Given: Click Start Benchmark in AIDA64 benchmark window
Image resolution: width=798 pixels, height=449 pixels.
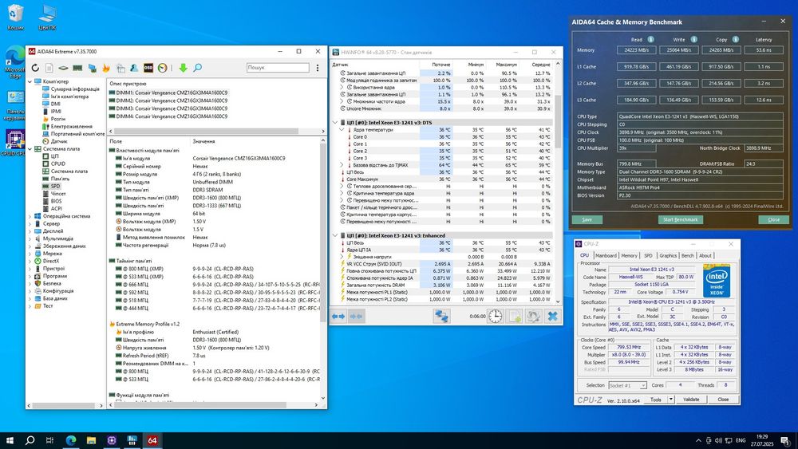Looking at the screenshot, I should (681, 219).
